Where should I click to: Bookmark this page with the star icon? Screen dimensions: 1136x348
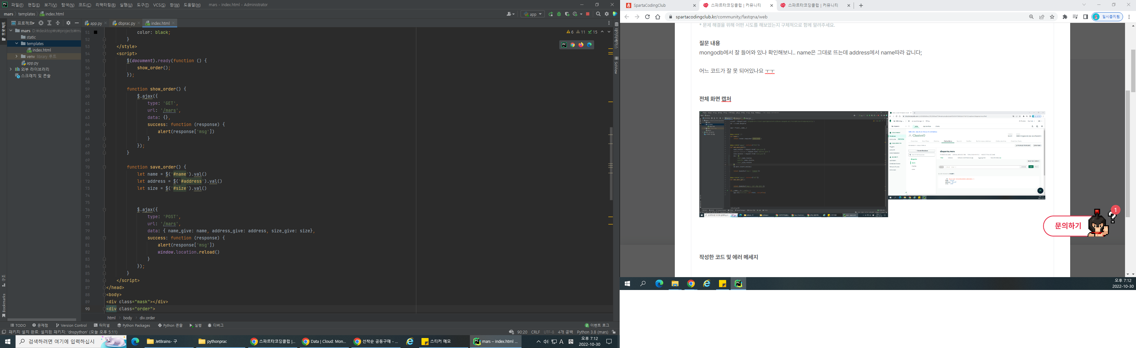[1052, 17]
